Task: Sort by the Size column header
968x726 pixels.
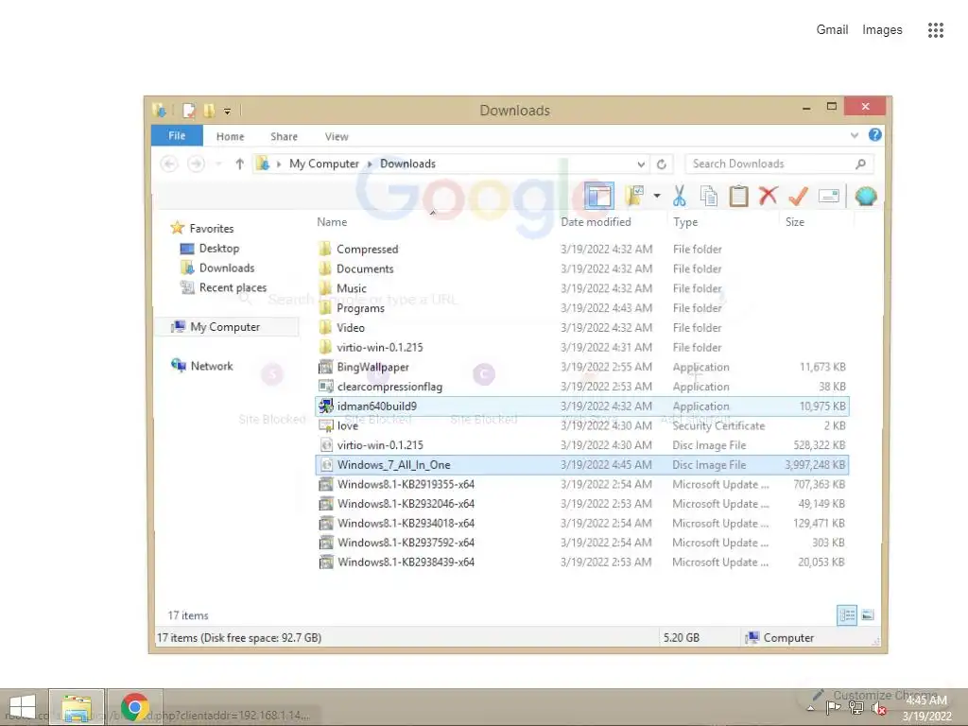Action: [x=794, y=222]
